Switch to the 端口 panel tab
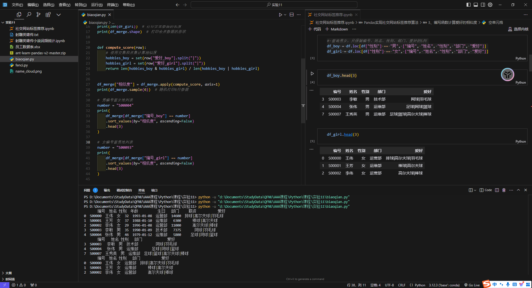Viewport: 532px width, 288px height. (154, 190)
